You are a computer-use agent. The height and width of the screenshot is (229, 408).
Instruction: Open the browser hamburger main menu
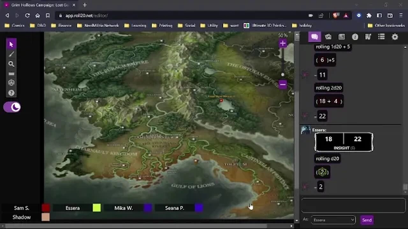click(401, 15)
